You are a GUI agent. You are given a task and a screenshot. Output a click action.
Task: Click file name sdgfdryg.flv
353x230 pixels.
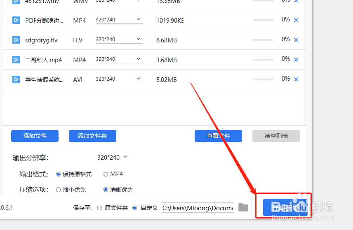pyautogui.click(x=41, y=40)
